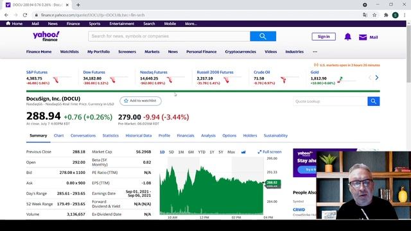
Task: Switch to the Financials tab
Action: (x=186, y=135)
